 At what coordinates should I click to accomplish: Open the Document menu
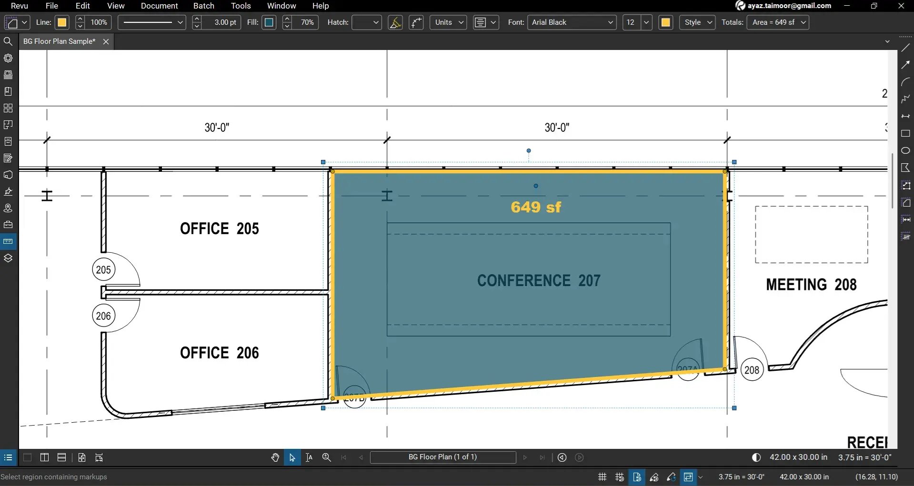(159, 6)
